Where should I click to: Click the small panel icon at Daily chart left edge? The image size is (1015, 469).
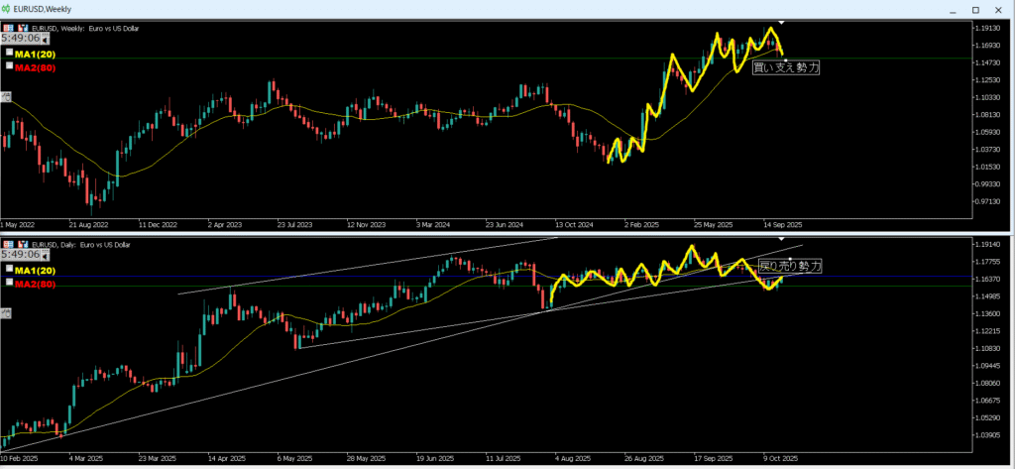point(5,313)
